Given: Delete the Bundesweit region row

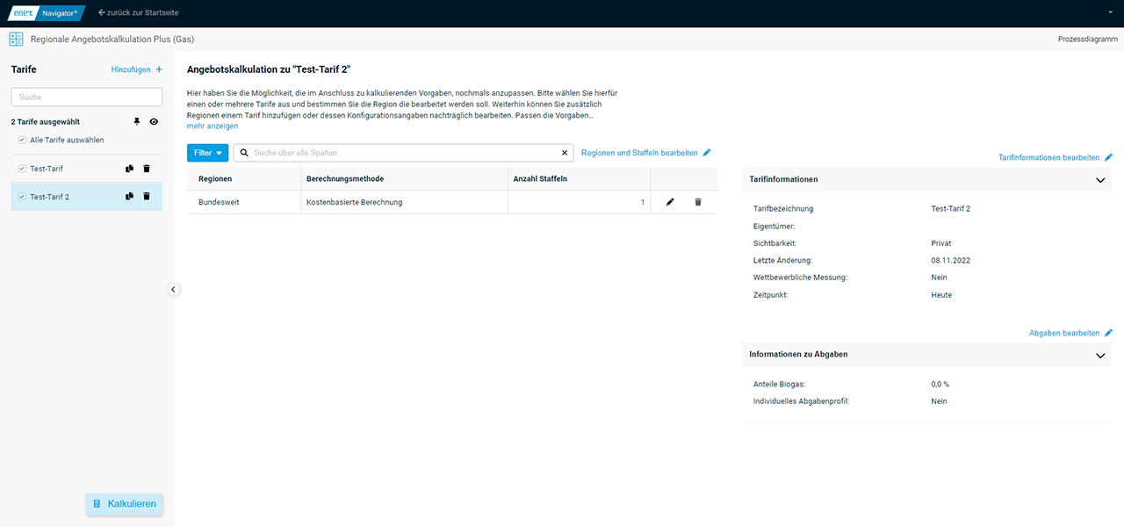Looking at the screenshot, I should click(x=698, y=202).
